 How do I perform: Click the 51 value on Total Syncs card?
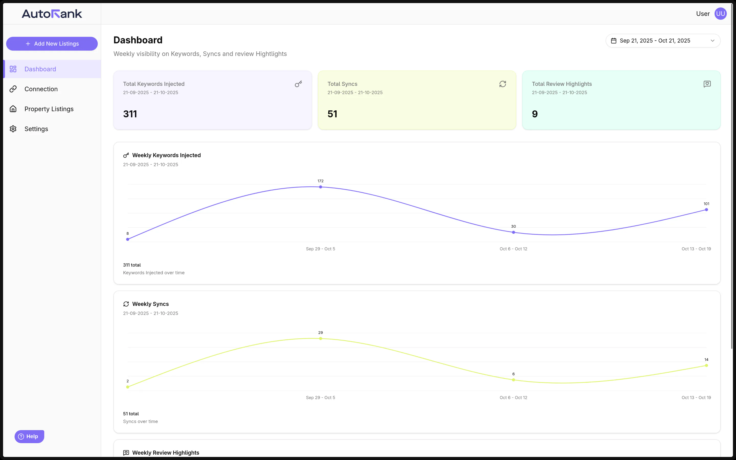pos(332,114)
